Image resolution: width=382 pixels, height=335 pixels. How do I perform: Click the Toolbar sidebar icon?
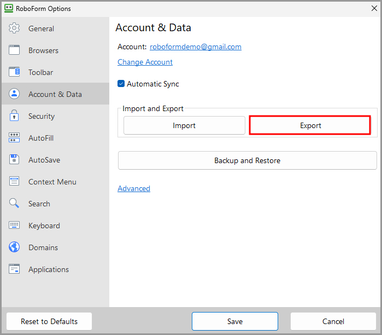[x=14, y=72]
